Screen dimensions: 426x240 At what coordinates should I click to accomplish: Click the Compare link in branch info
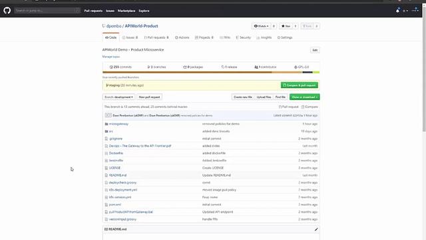tap(310, 107)
